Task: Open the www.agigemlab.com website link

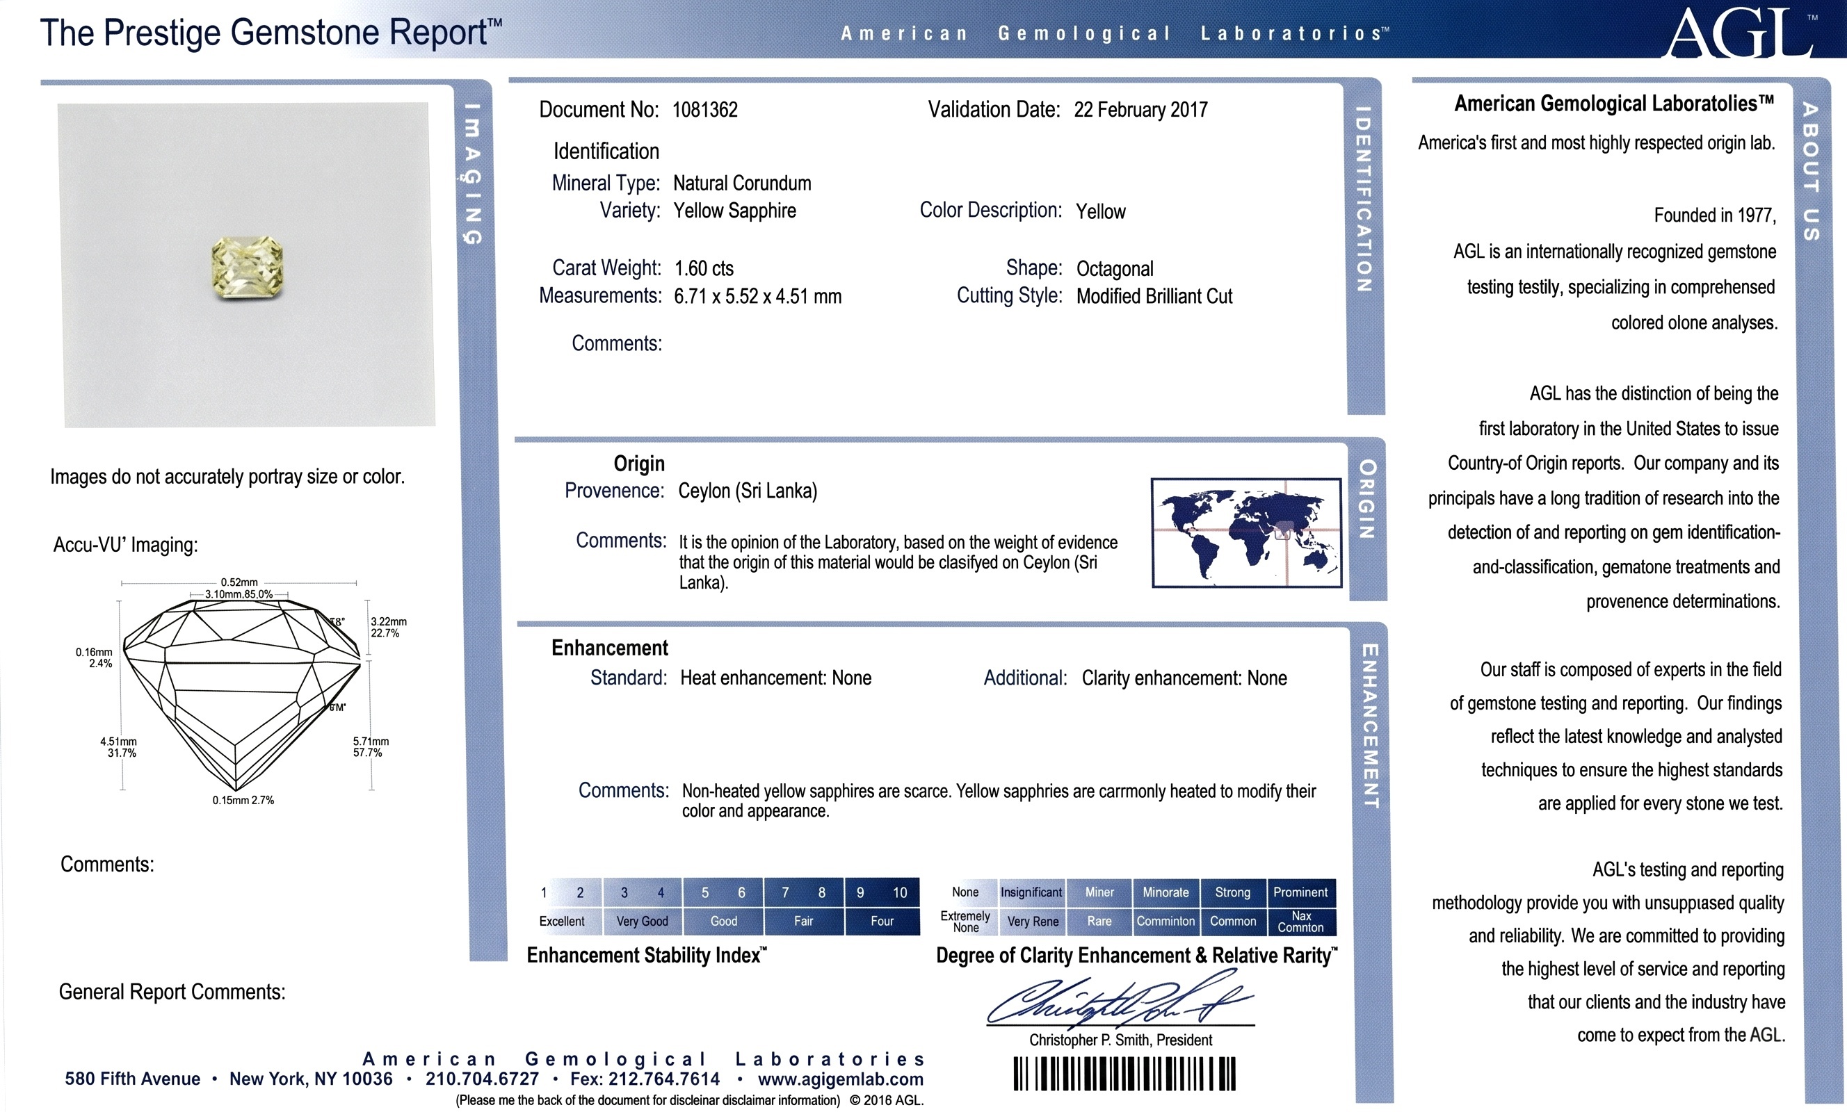Action: click(840, 1079)
